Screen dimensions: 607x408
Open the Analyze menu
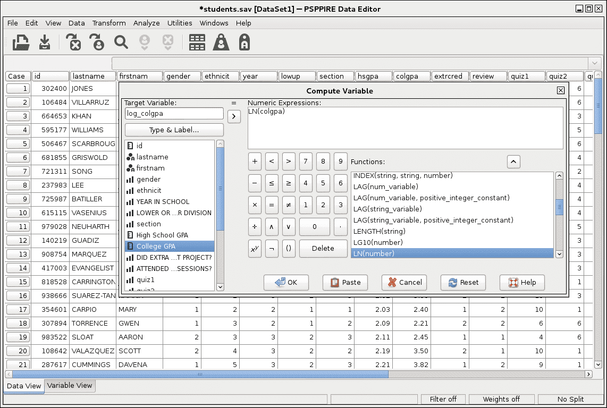tap(146, 23)
